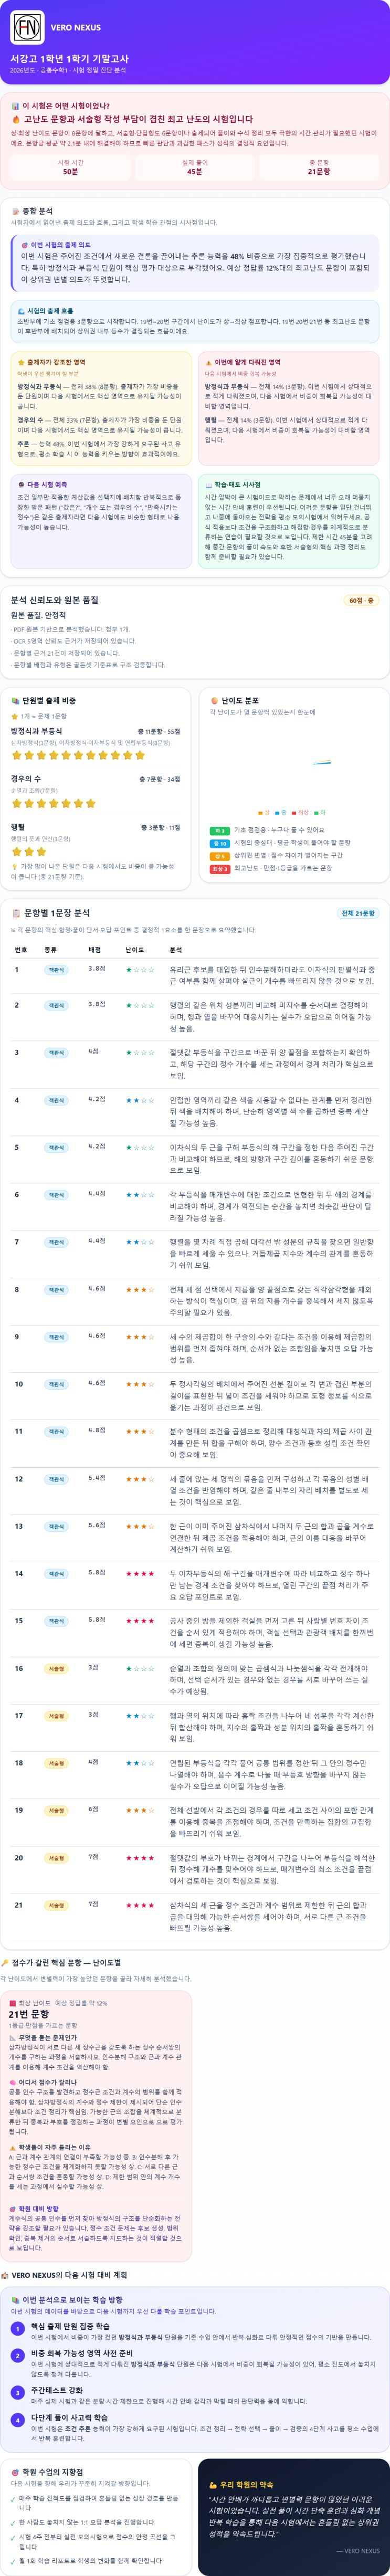Image resolution: width=390 pixels, height=2576 pixels.
Task: Click the clipboard icon beside 문항별 1문장 분석
Action: click(x=16, y=913)
